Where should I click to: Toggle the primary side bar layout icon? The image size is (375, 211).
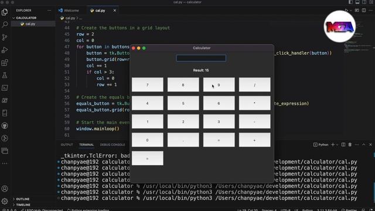click(350, 2)
